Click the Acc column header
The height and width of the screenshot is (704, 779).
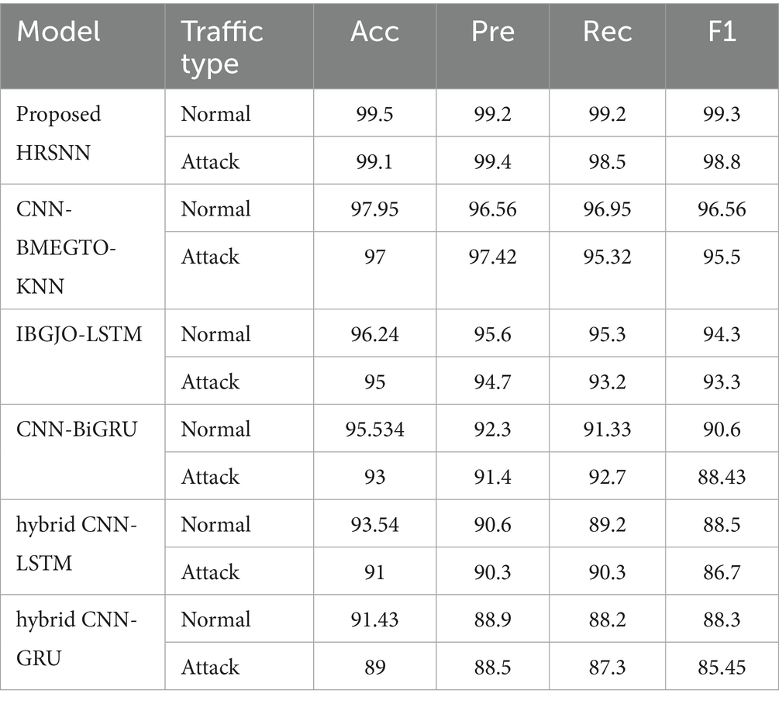pos(374,47)
